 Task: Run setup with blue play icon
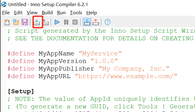tap(57, 22)
